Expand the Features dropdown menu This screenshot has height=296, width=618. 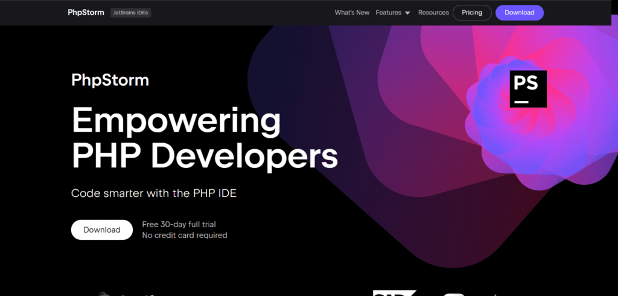click(392, 13)
